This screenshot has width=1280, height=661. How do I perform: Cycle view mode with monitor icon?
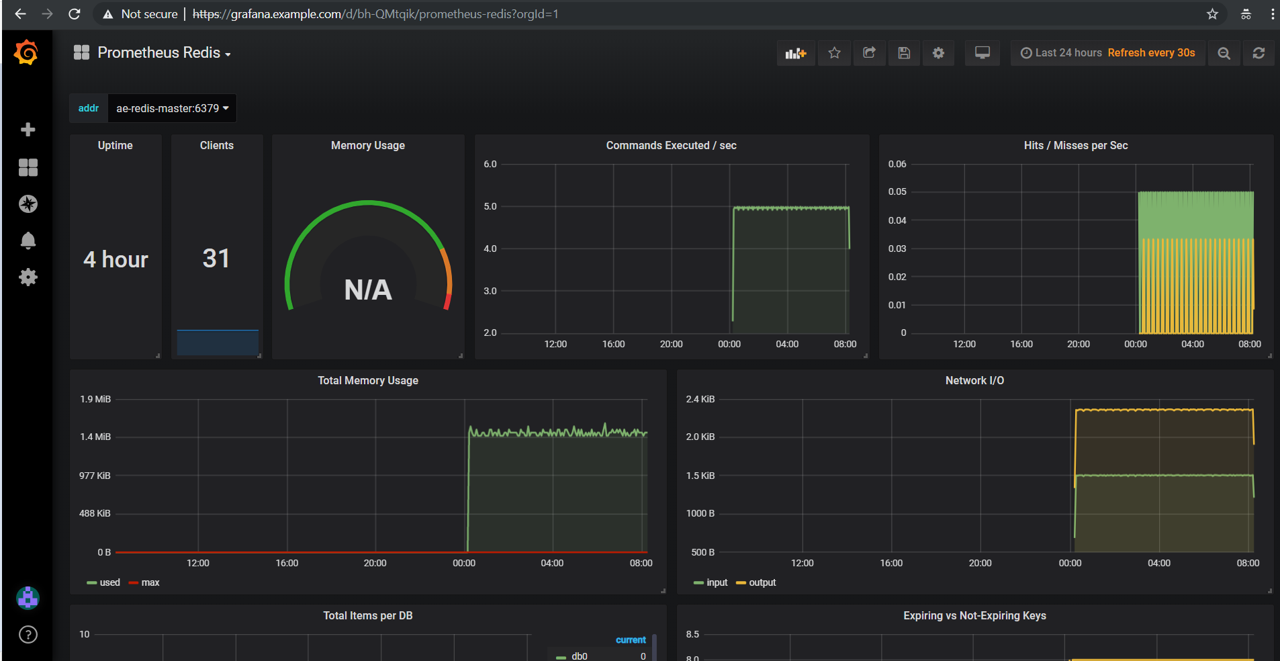pos(982,53)
